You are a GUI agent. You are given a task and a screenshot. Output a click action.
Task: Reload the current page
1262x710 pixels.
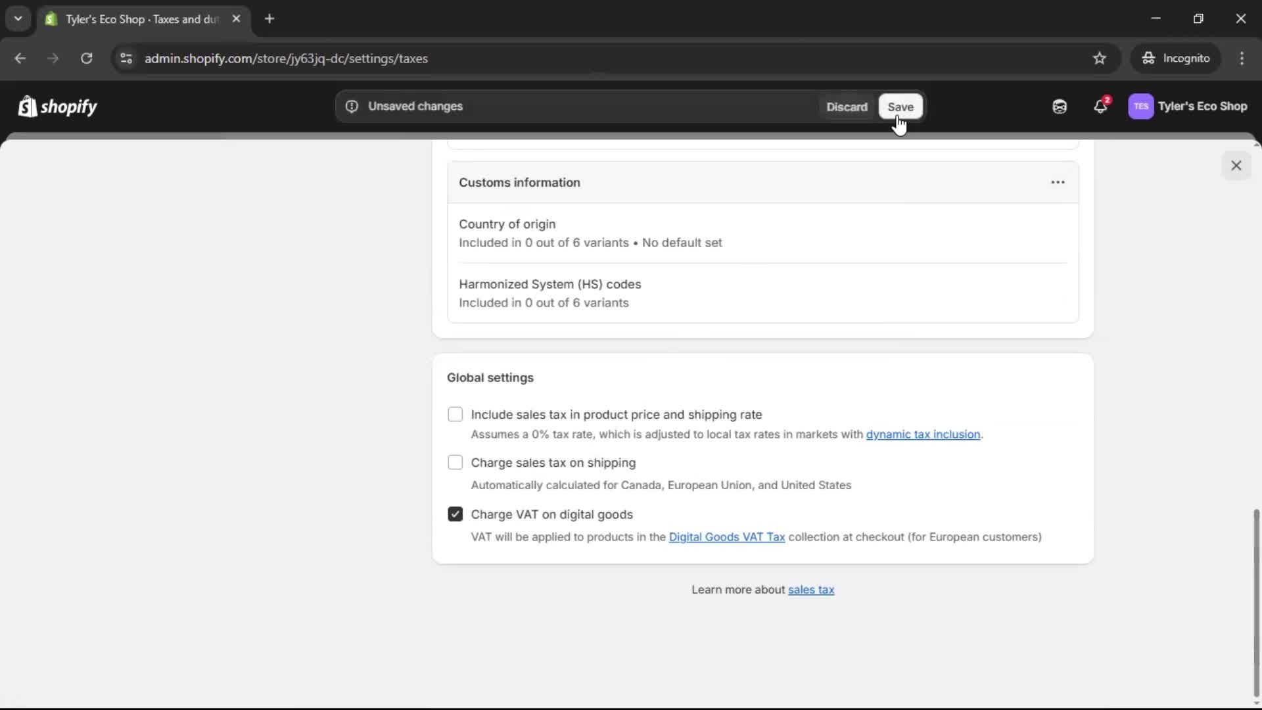tap(86, 59)
